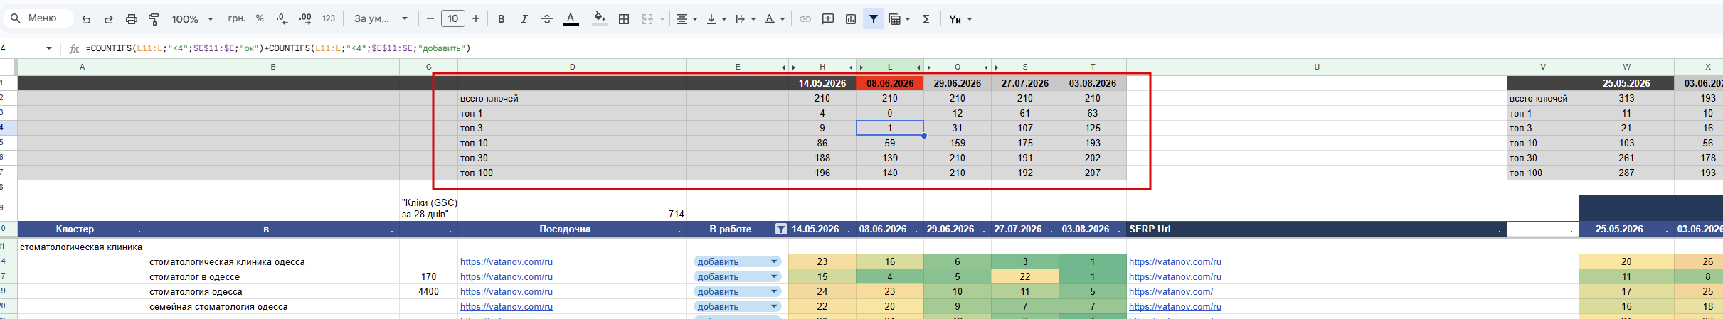Click the Undo arrow in toolbar
The width and height of the screenshot is (1723, 319).
pos(86,19)
